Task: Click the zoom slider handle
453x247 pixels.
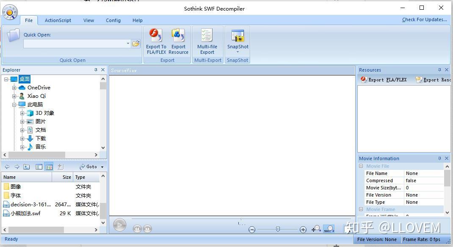Action: coord(278,229)
